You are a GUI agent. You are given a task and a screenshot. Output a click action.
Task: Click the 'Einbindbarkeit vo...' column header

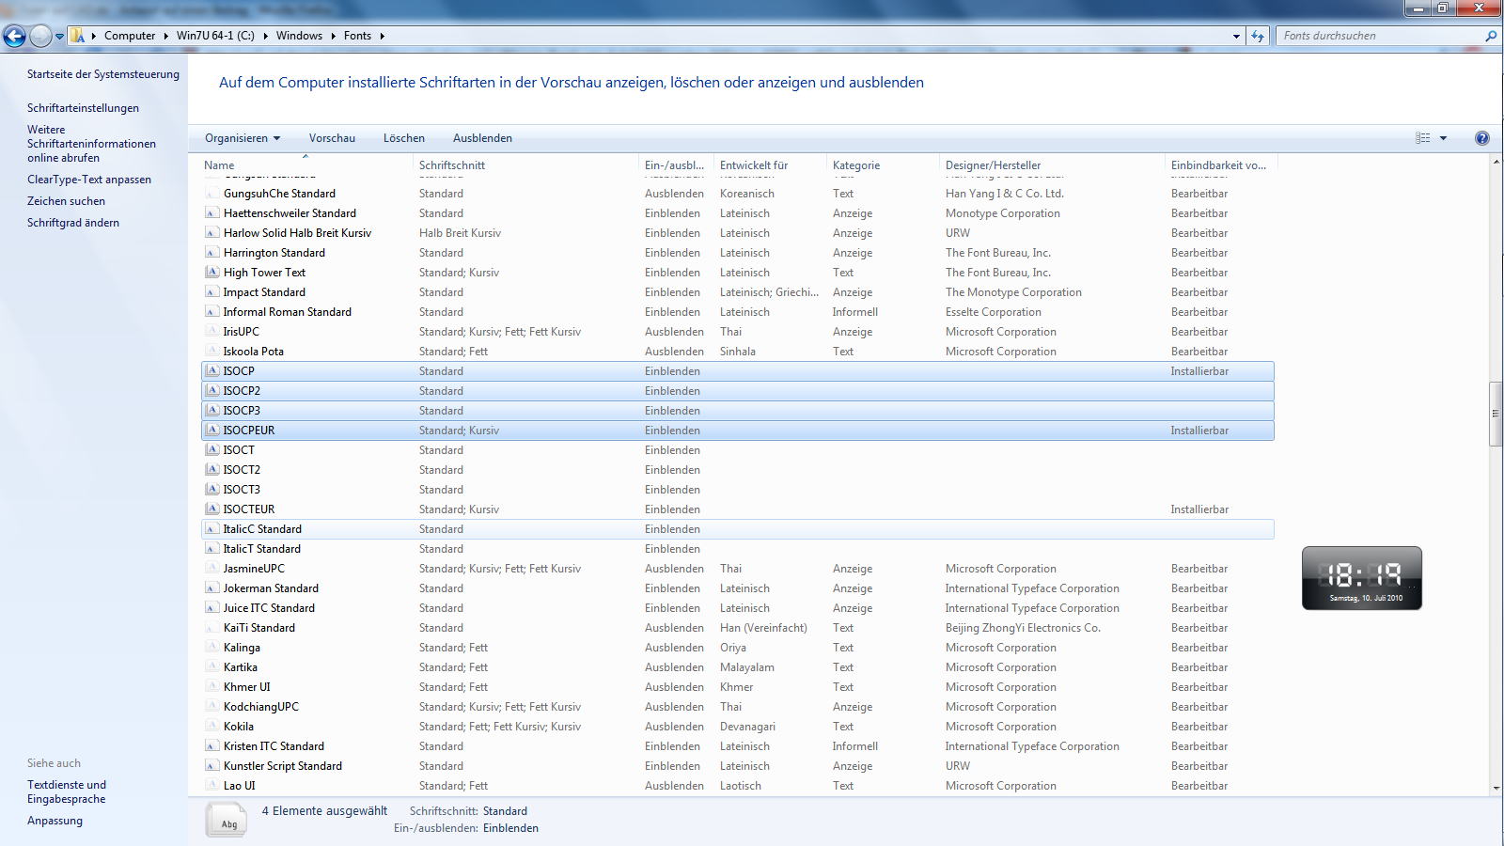[1220, 165]
